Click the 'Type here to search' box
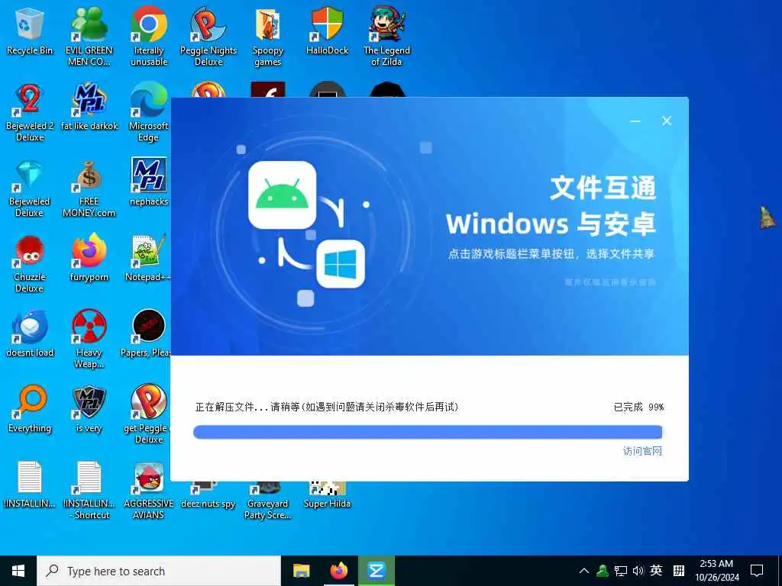 tap(159, 571)
